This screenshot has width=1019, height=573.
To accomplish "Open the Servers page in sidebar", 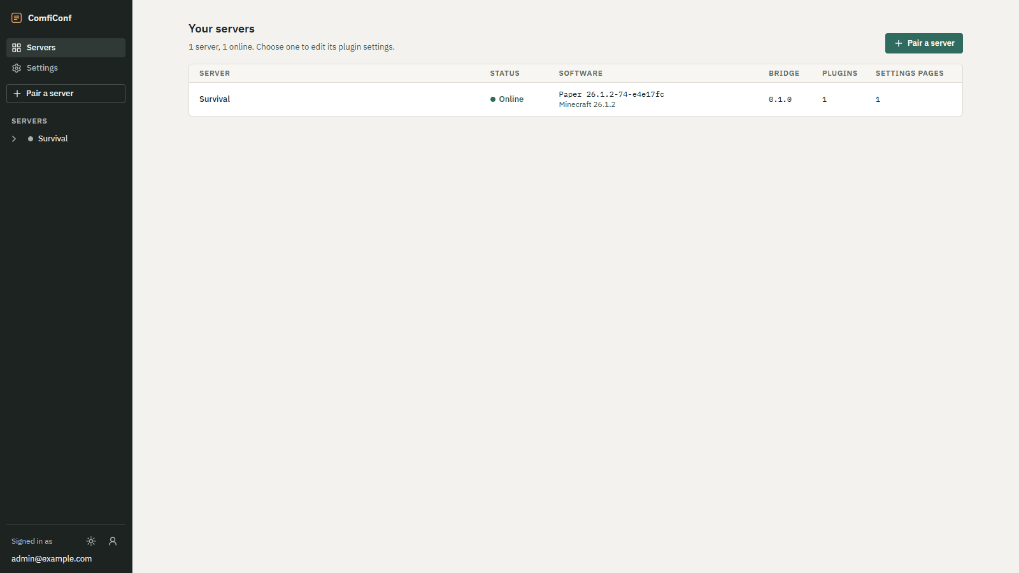I will (66, 48).
